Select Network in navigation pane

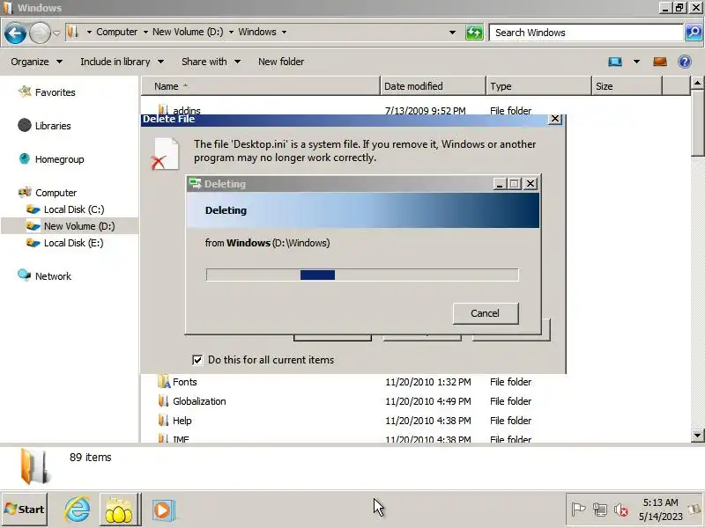(x=53, y=276)
